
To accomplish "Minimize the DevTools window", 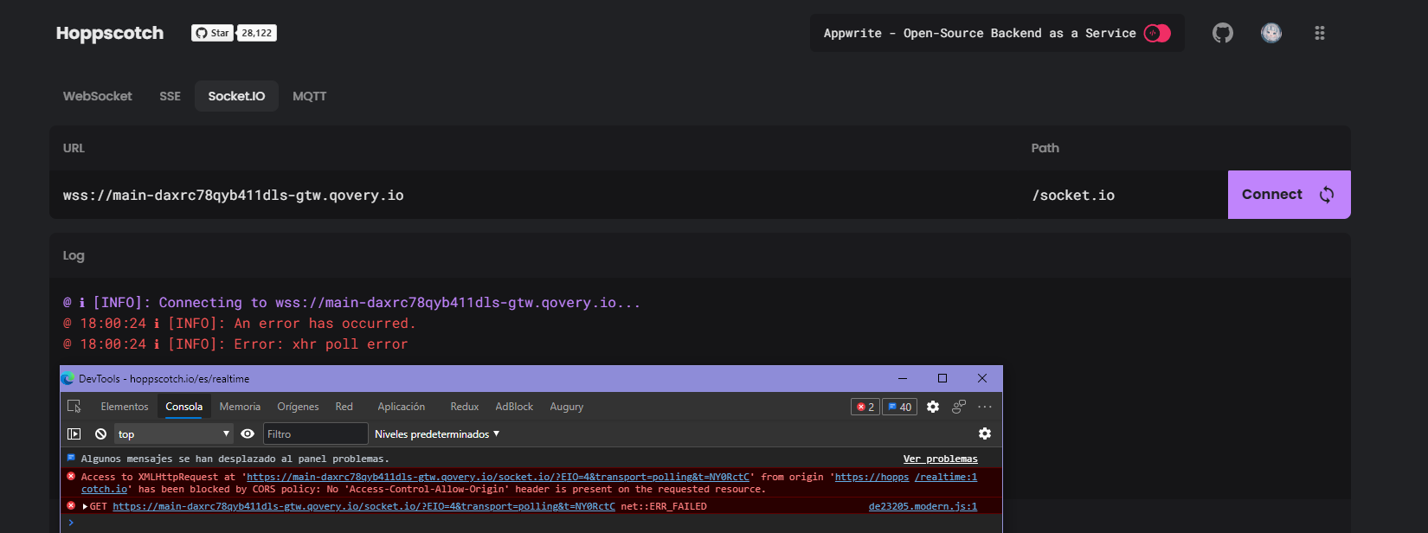I will coord(903,378).
